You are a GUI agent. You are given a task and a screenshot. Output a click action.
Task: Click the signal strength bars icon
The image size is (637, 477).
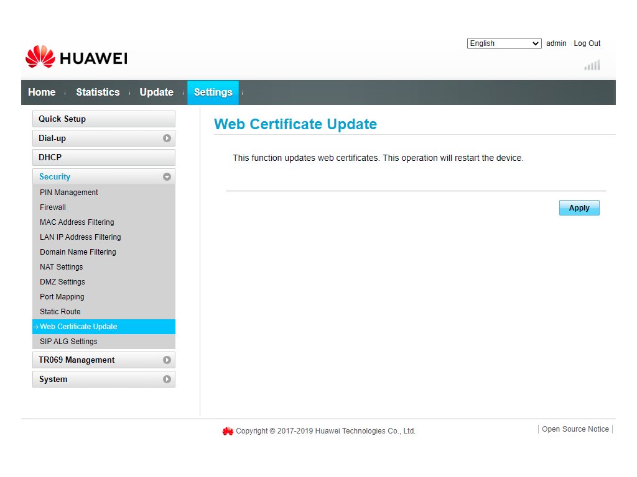(x=592, y=65)
